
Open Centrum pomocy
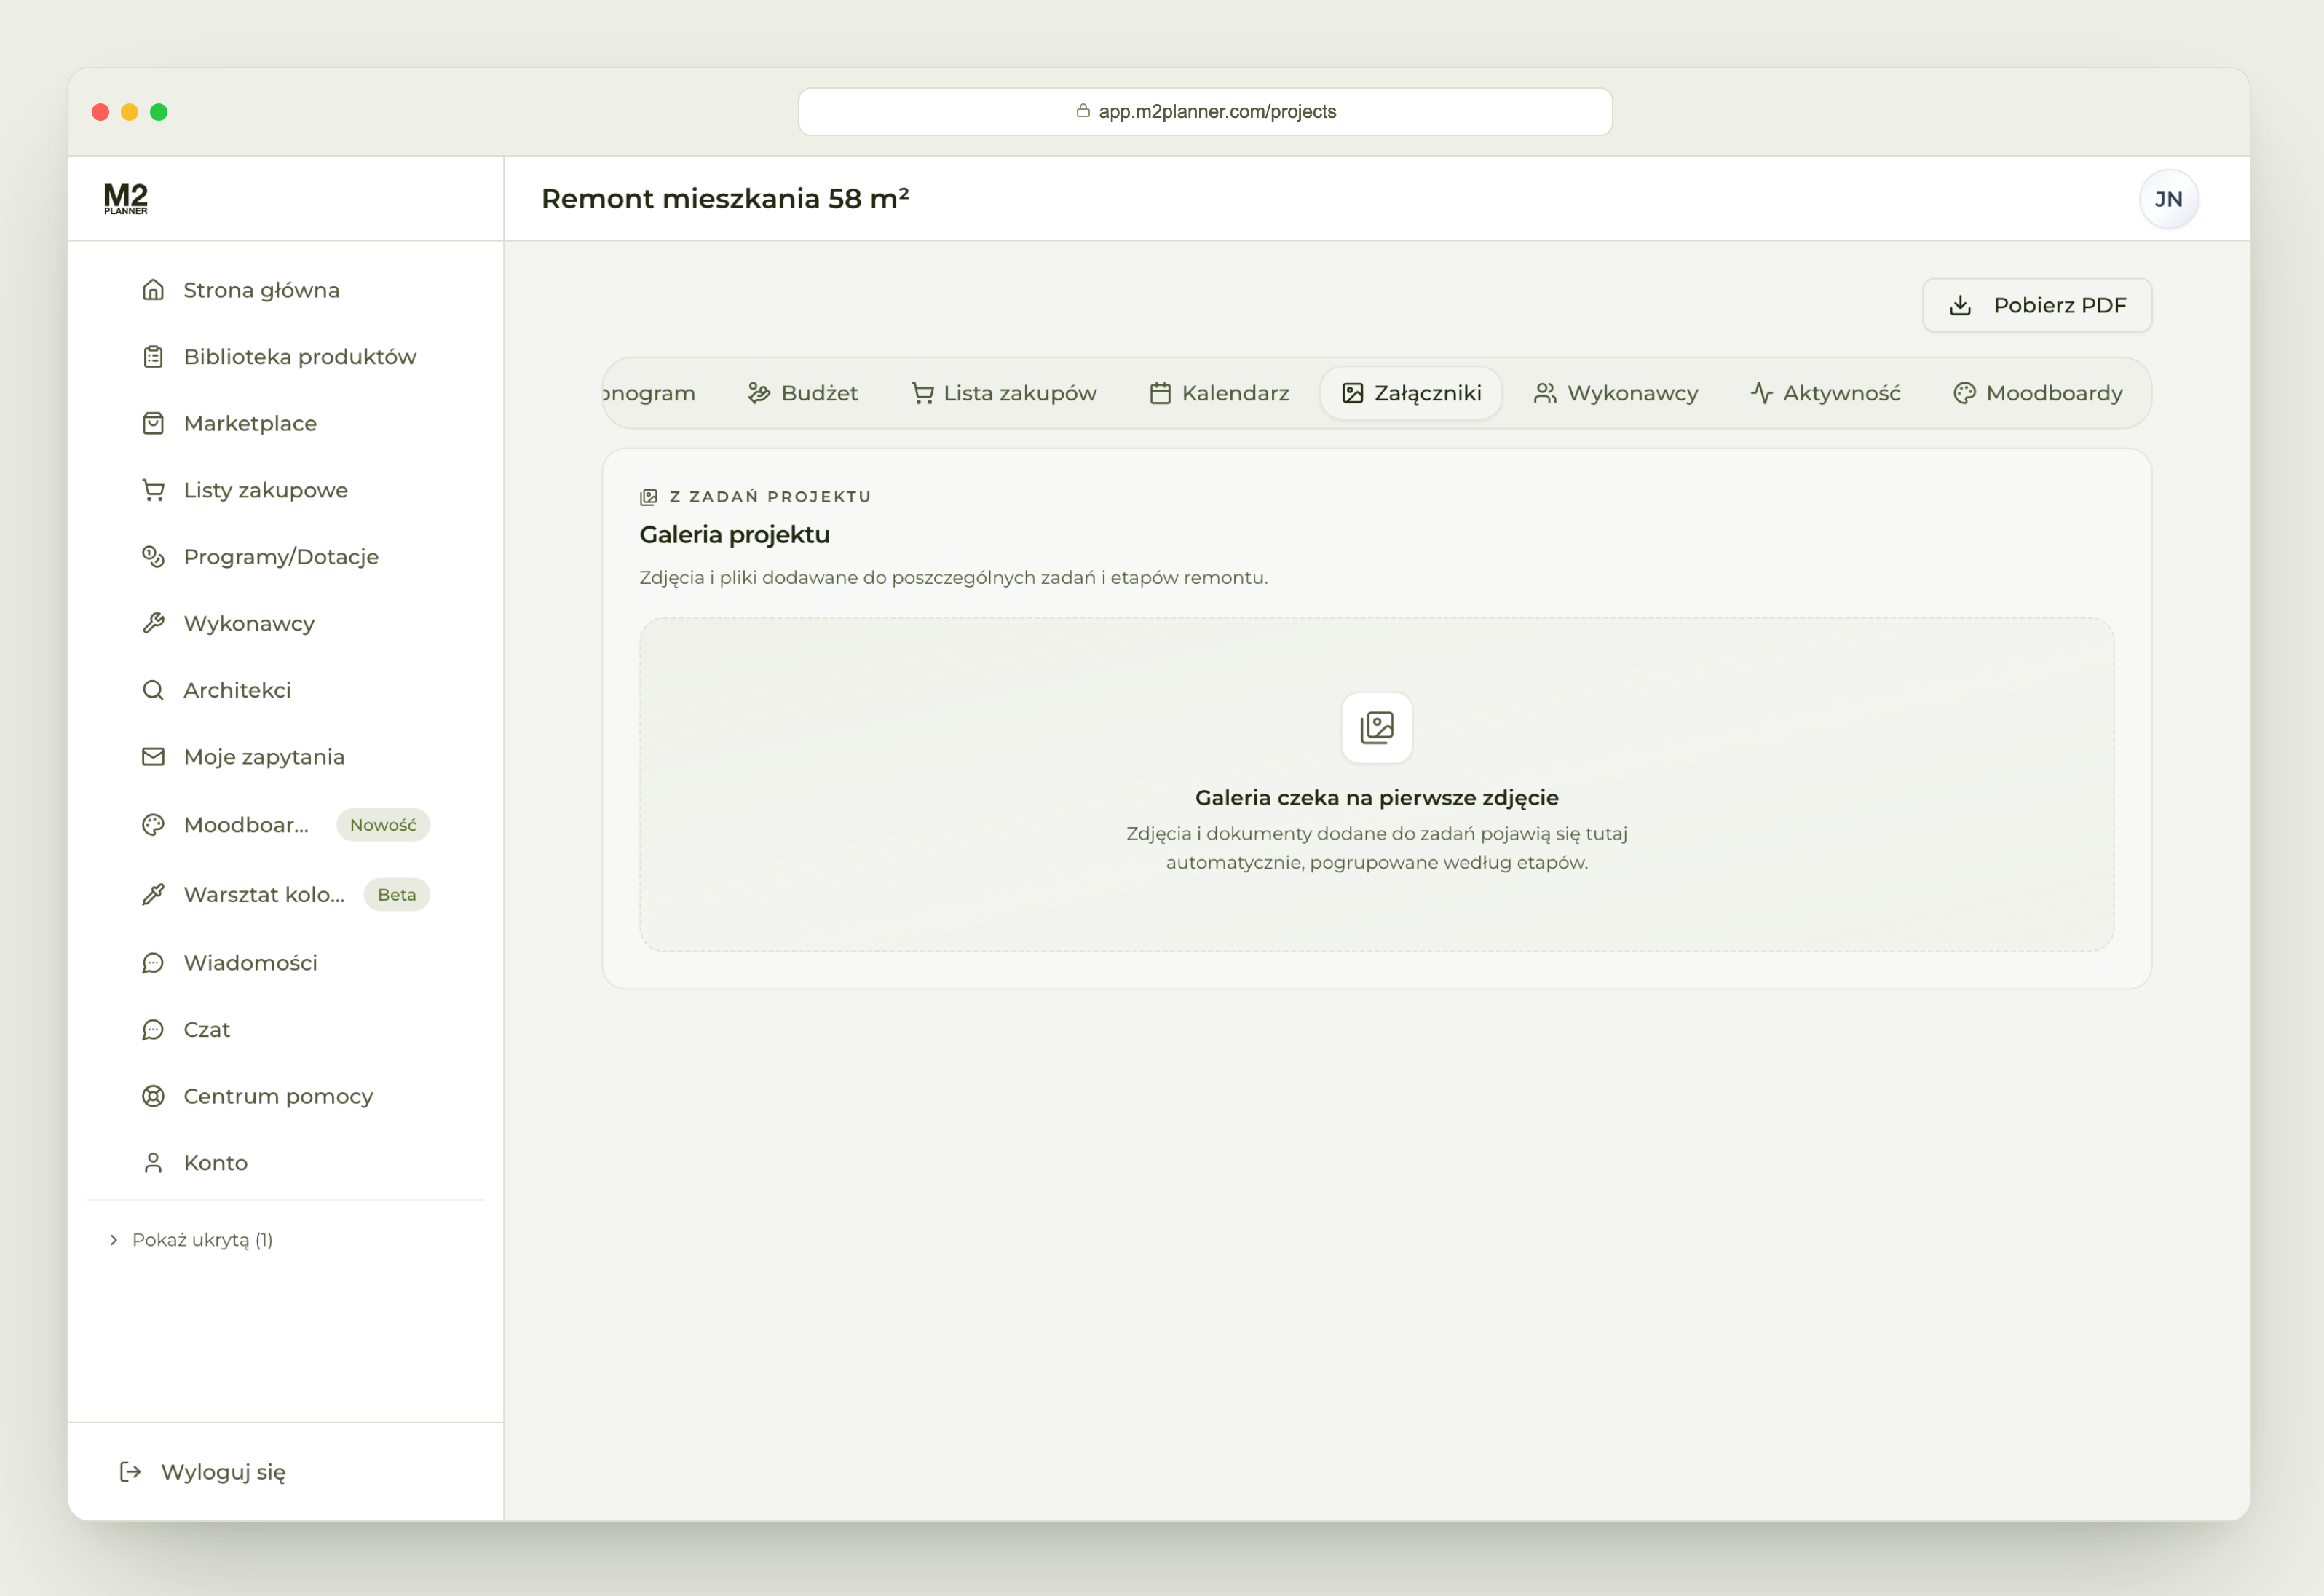click(x=286, y=1096)
